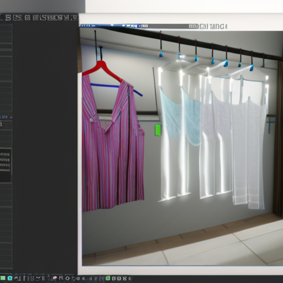The width and height of the screenshot is (283, 283).
Task: Click the first outlined square icon in top-left toolbar
Action: coord(8,18)
